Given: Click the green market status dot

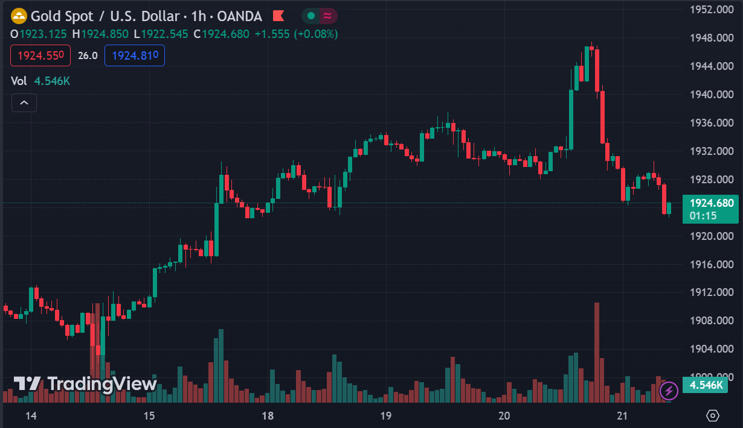Looking at the screenshot, I should click(311, 16).
